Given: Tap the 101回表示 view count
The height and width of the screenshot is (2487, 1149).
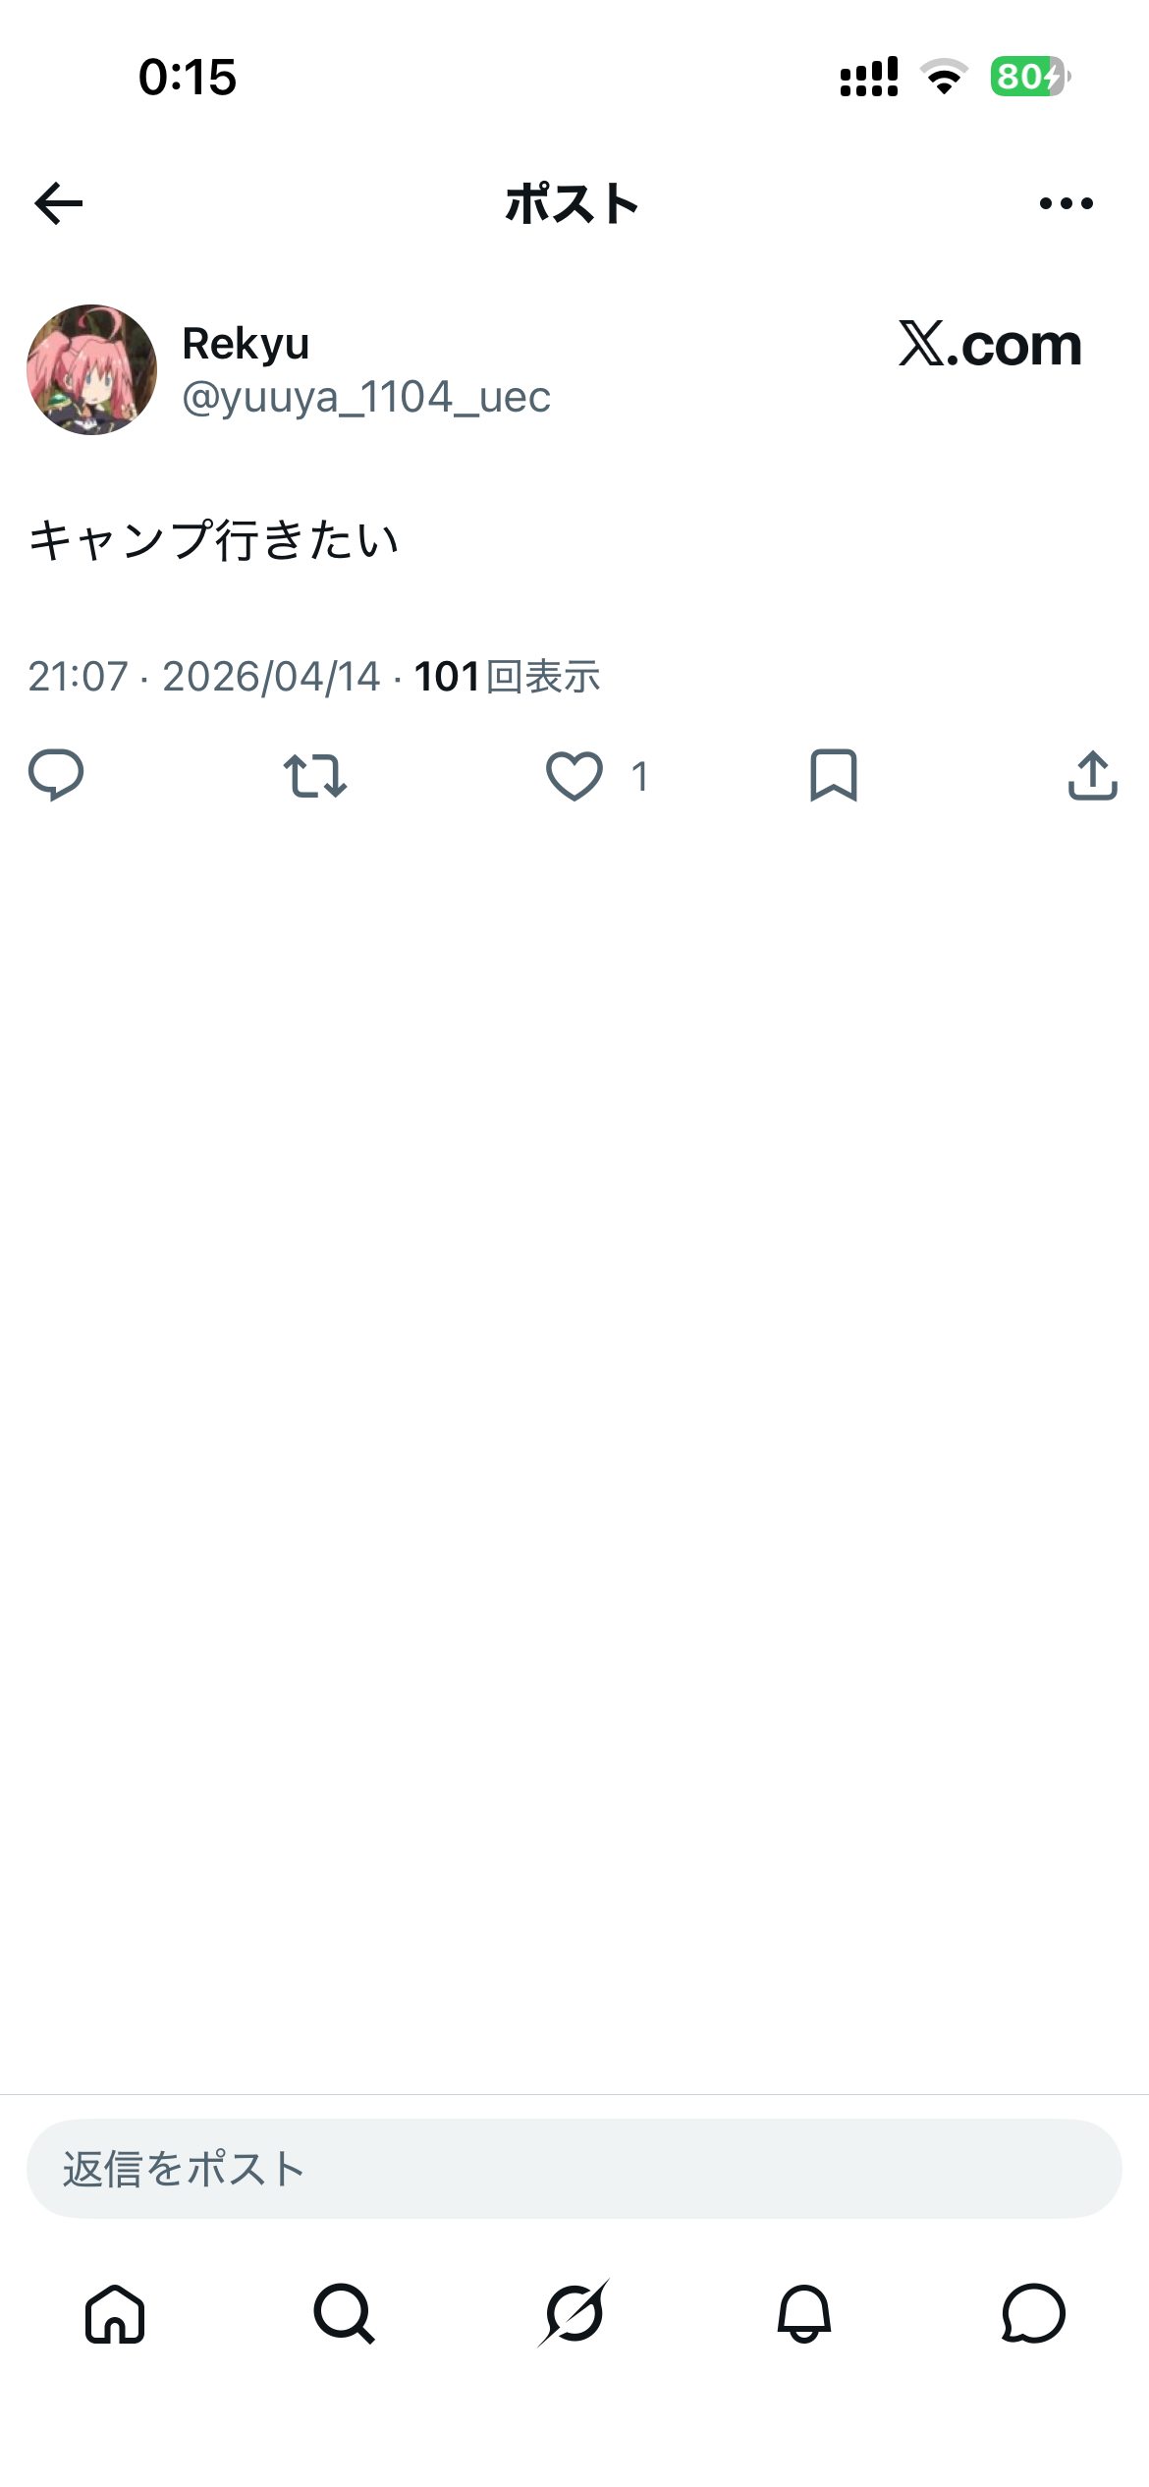Looking at the screenshot, I should tap(507, 677).
